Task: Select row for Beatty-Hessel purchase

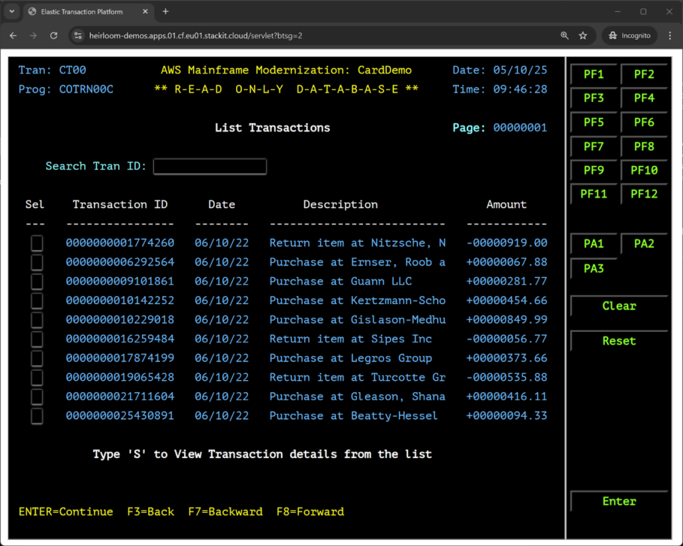Action: (x=37, y=416)
